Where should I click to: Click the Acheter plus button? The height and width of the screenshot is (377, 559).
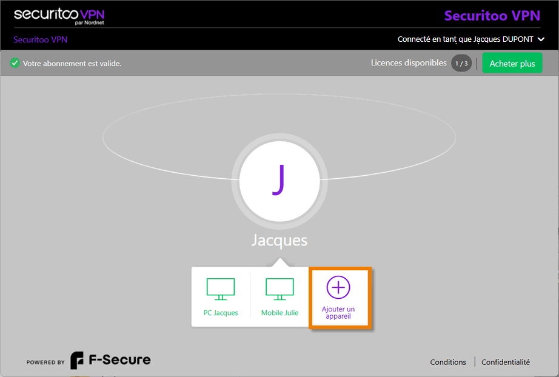[512, 63]
